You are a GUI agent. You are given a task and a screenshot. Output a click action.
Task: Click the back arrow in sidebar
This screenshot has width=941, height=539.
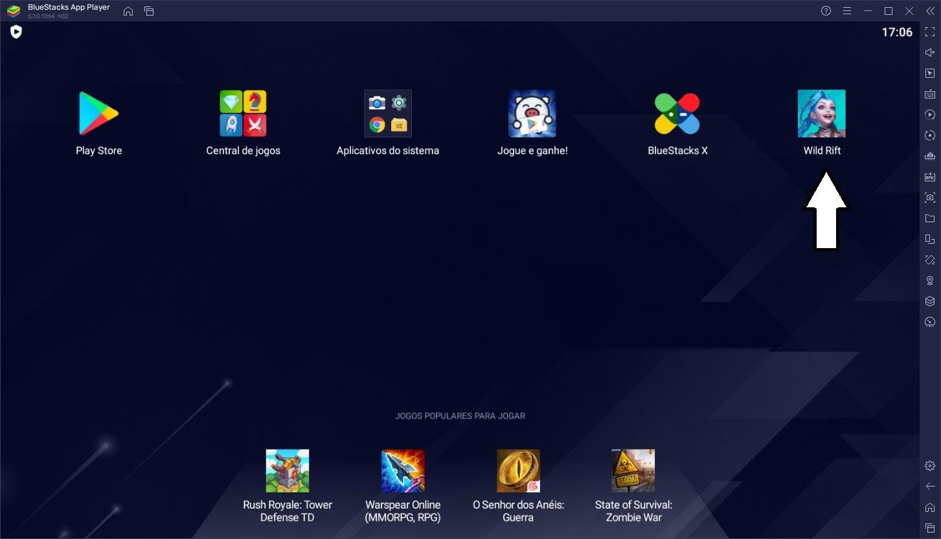930,487
